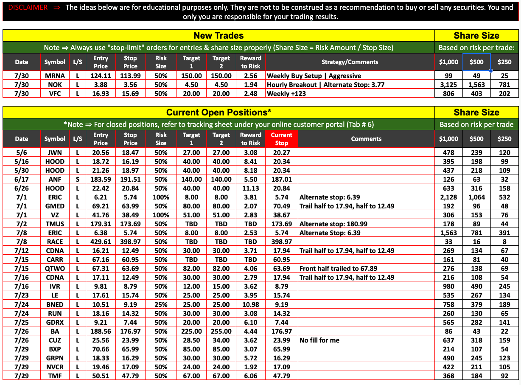Click the red Current Stop column header
Image resolution: width=521 pixels, height=385 pixels.
point(281,139)
